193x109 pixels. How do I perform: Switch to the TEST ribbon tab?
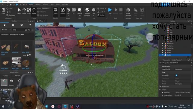(52, 5)
